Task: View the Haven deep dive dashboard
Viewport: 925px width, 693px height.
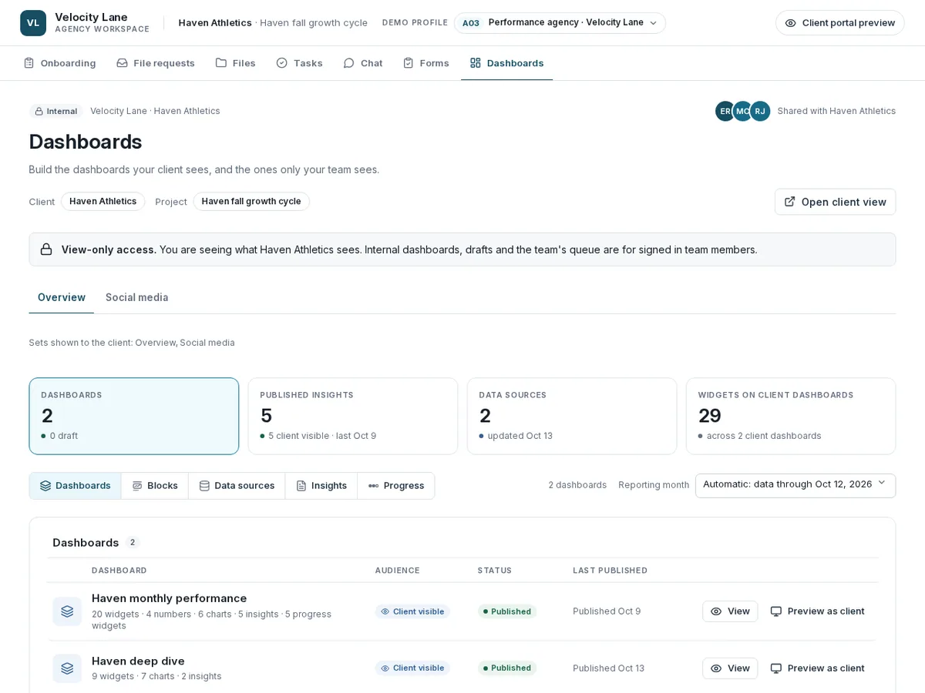Action: point(730,668)
